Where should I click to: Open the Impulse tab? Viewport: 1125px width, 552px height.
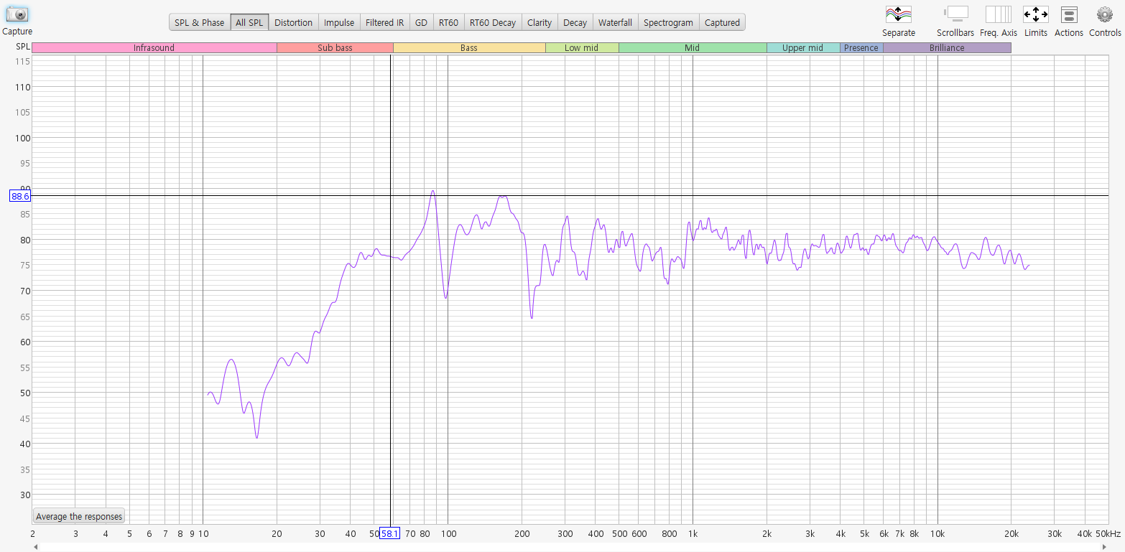click(x=339, y=22)
